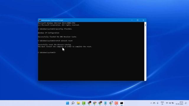This screenshot has width=189, height=106.
Task: Open the notifications moon icon
Action: coord(186,103)
